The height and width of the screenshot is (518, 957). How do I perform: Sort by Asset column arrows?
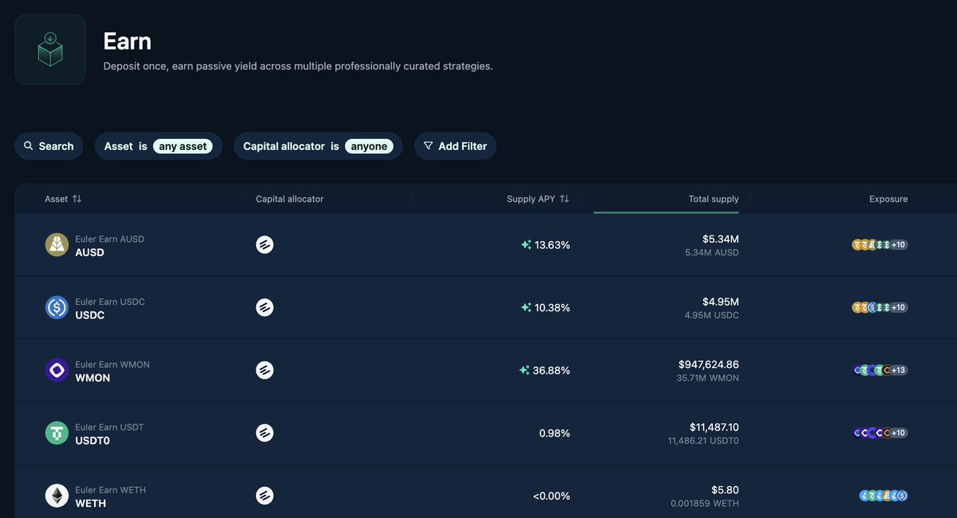(77, 199)
